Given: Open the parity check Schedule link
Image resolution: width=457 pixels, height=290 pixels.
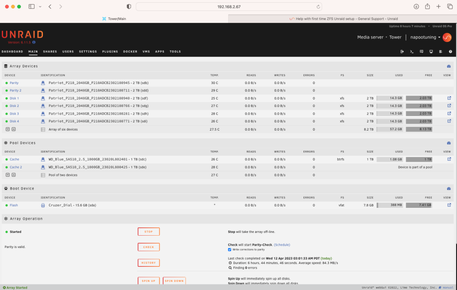Looking at the screenshot, I should (x=282, y=245).
